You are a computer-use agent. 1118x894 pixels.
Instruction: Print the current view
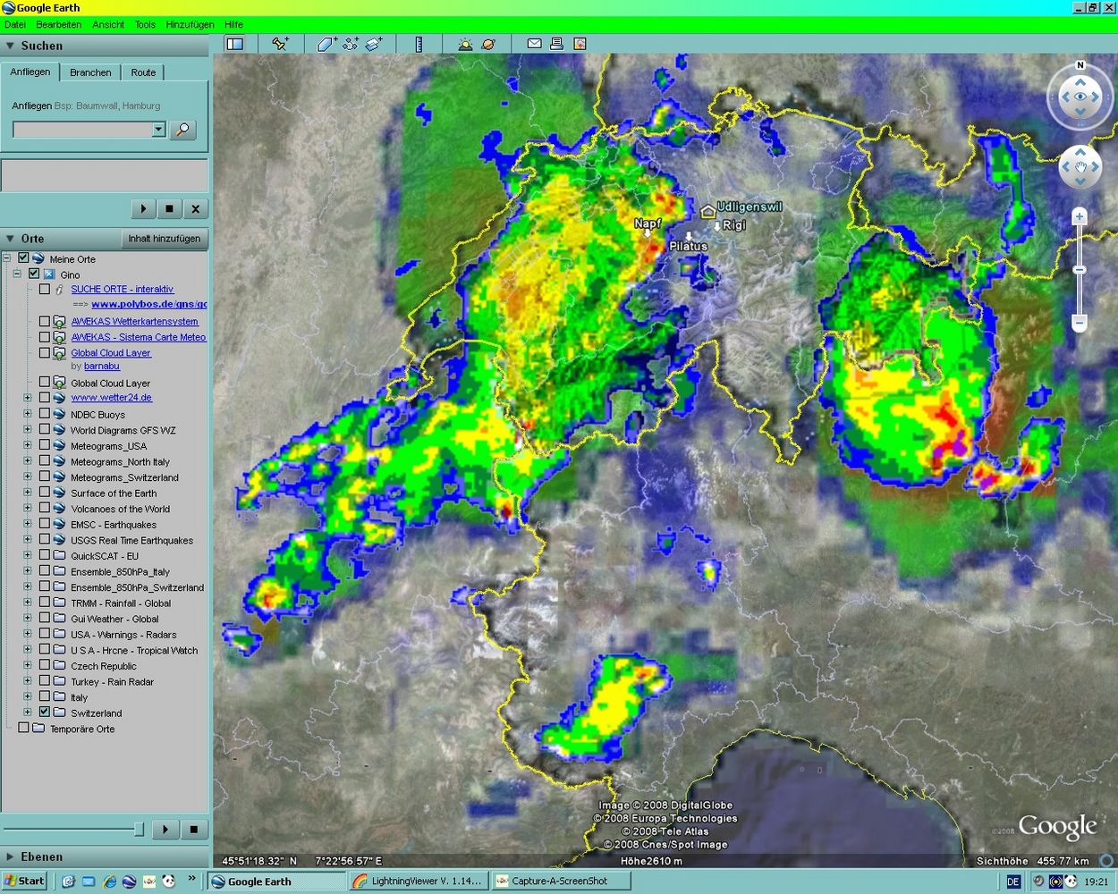tap(556, 44)
